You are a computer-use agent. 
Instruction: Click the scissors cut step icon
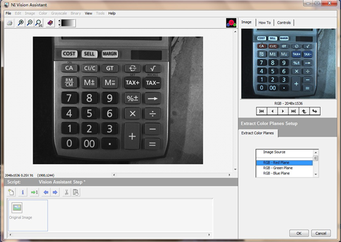click(66, 192)
